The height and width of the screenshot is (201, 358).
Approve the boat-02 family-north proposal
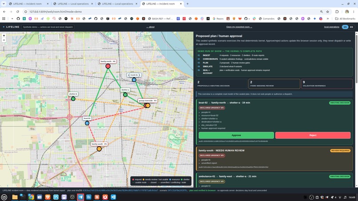tap(236, 135)
